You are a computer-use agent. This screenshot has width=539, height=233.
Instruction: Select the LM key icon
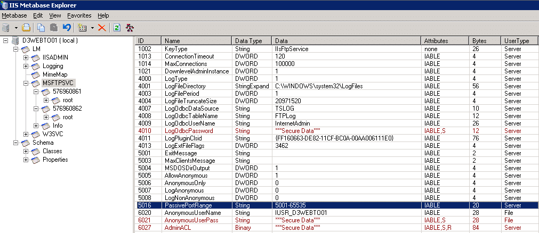click(x=26, y=49)
